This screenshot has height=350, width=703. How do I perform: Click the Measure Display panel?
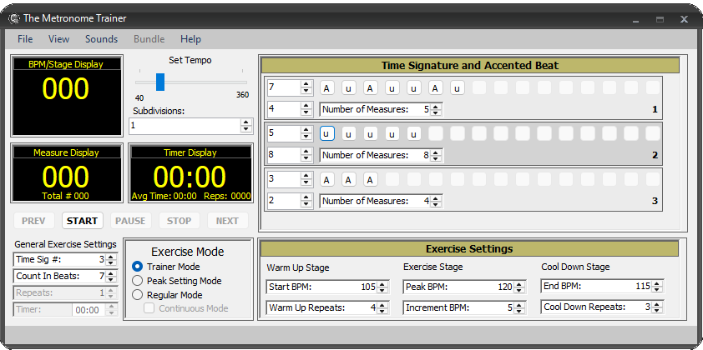[67, 172]
